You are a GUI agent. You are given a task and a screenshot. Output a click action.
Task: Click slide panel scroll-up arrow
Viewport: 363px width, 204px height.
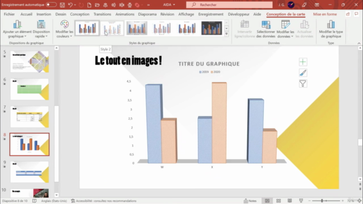click(57, 48)
